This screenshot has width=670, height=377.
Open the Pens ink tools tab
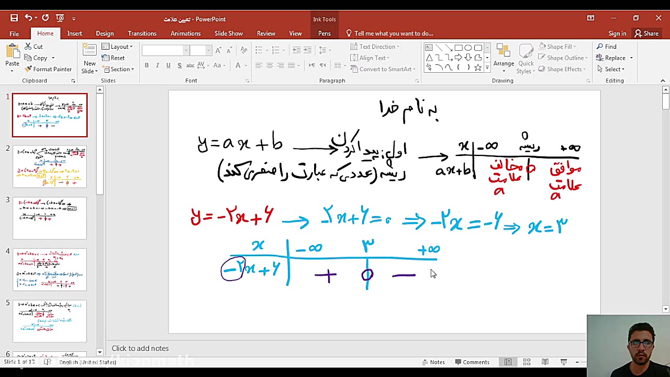point(325,34)
